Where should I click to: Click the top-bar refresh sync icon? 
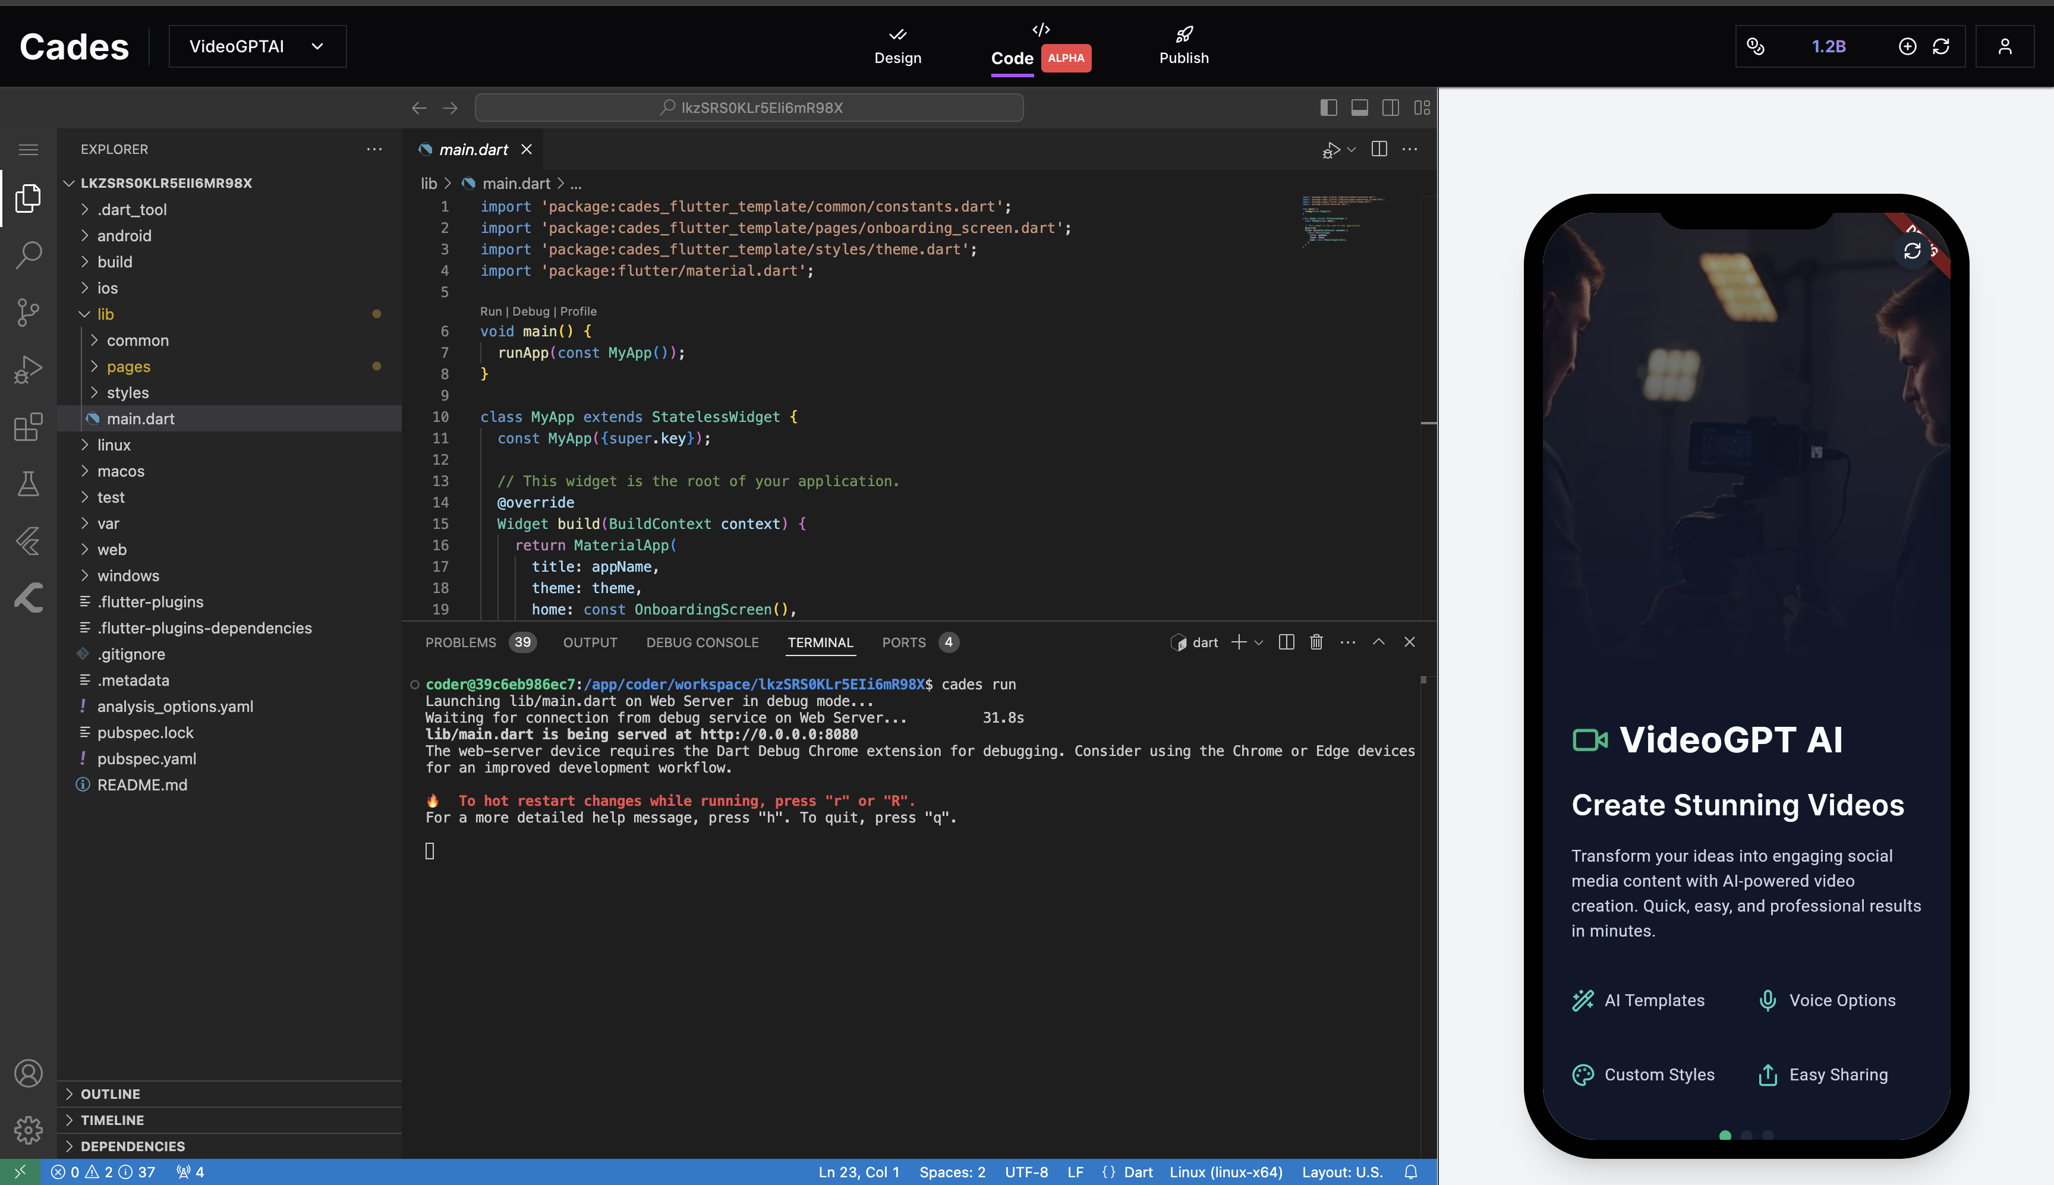[x=1941, y=46]
